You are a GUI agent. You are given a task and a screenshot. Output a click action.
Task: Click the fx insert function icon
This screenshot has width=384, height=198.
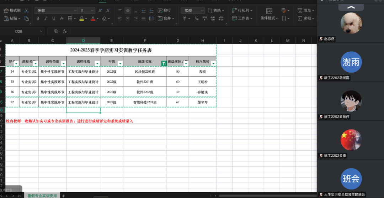click(x=65, y=31)
